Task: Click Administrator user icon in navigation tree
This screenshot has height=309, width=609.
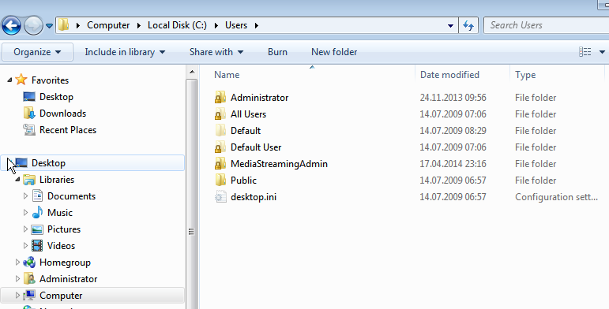Action: [x=29, y=279]
